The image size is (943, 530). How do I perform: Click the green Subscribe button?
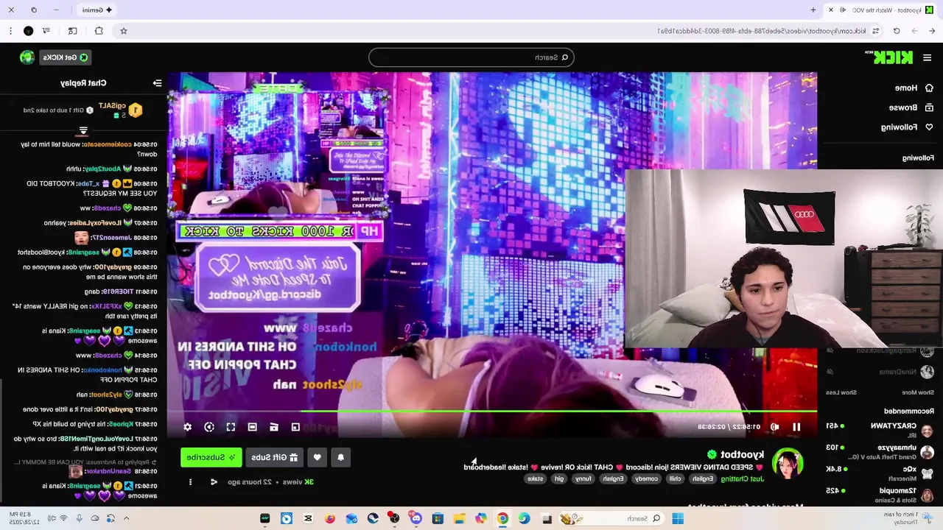[211, 457]
